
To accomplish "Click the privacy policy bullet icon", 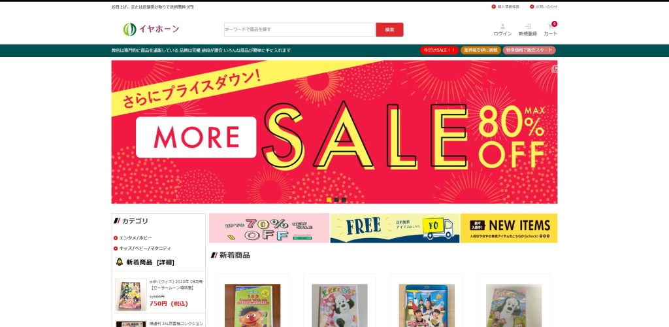I will click(x=494, y=7).
